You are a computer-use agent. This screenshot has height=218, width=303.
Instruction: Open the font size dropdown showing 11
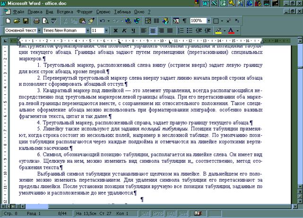106,31
